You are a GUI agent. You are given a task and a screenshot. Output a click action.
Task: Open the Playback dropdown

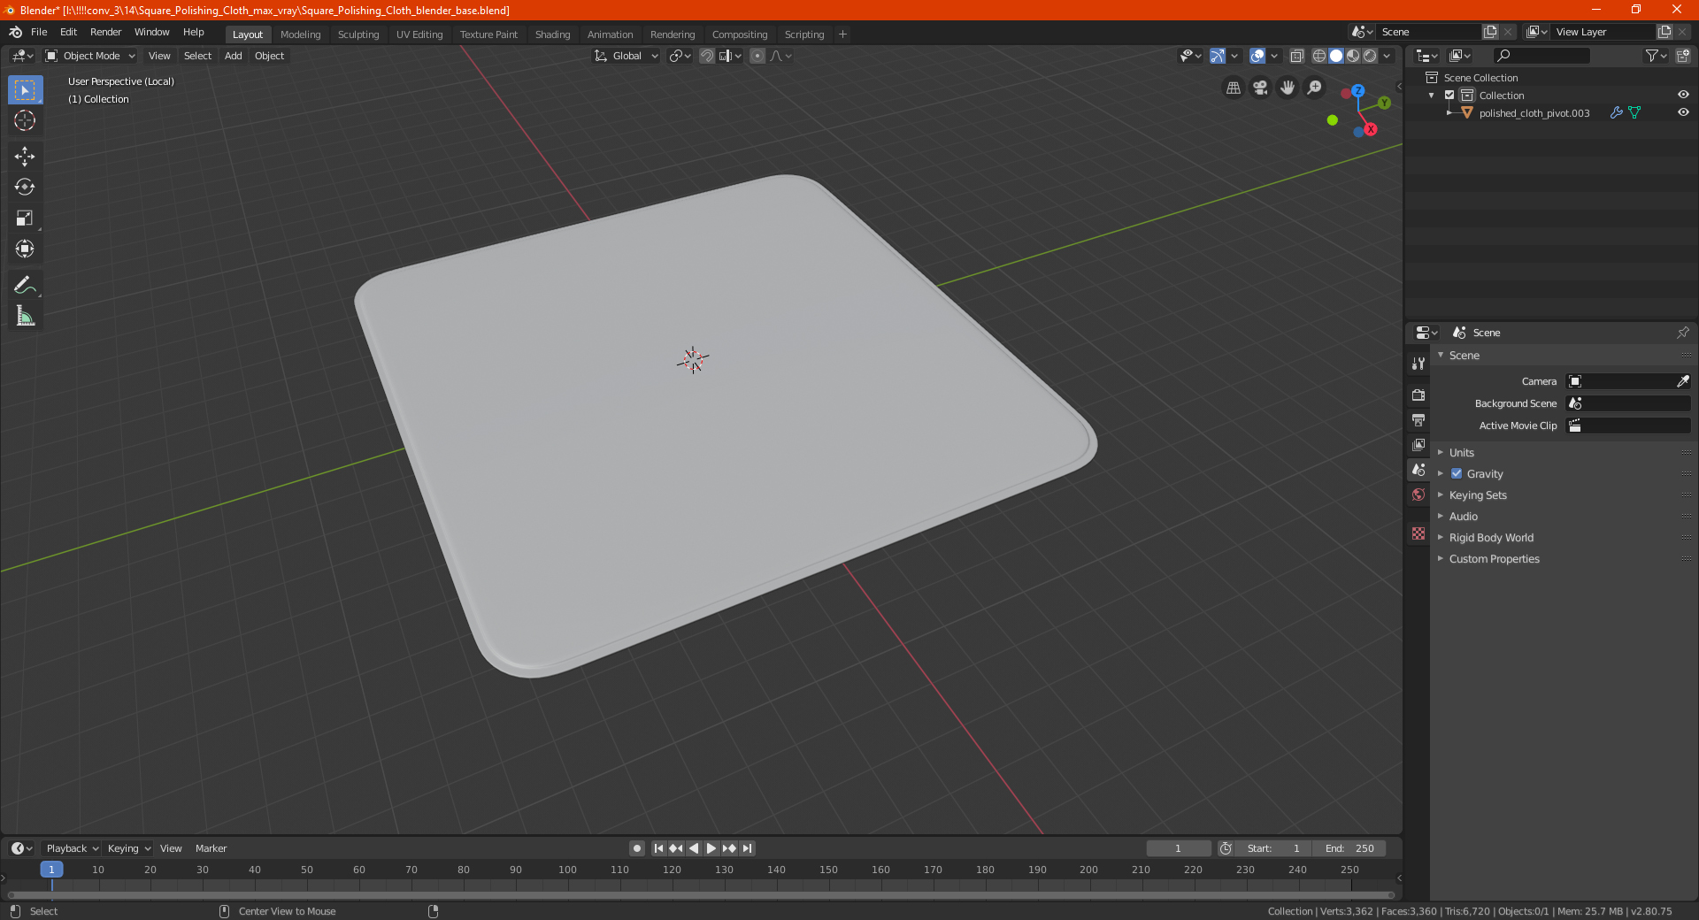point(72,848)
